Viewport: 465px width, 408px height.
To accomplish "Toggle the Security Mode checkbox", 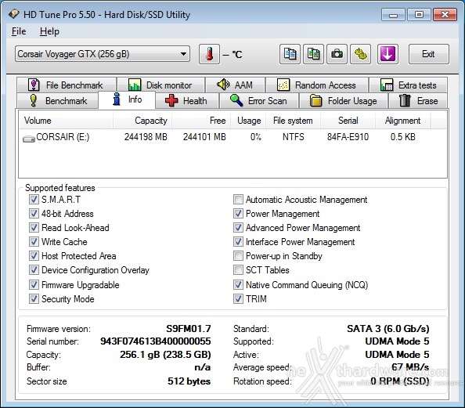I will (34, 299).
